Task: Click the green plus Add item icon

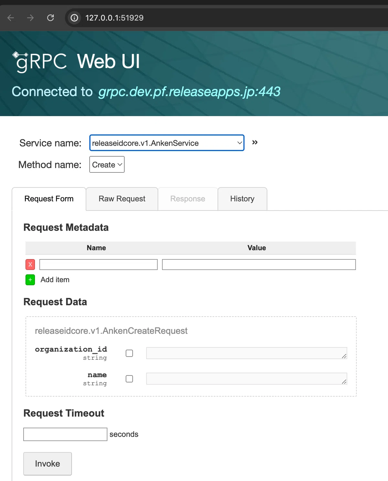Action: (30, 280)
